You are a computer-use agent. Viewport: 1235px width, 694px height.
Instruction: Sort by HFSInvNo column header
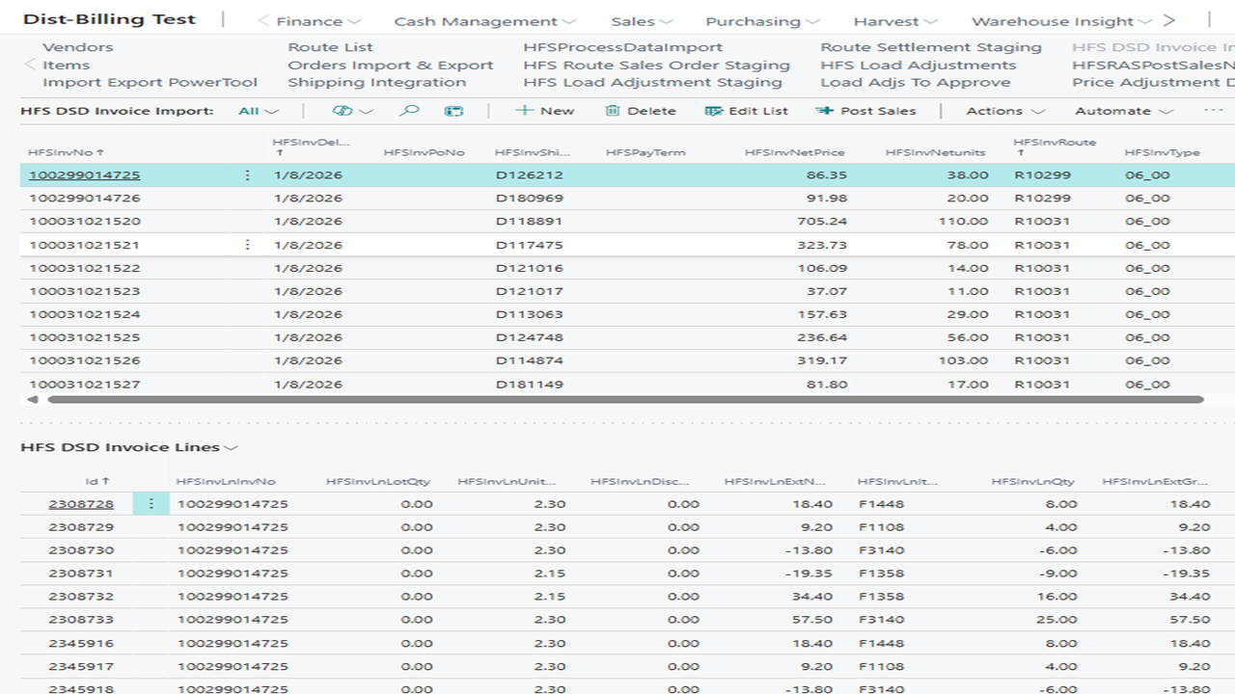(x=66, y=152)
